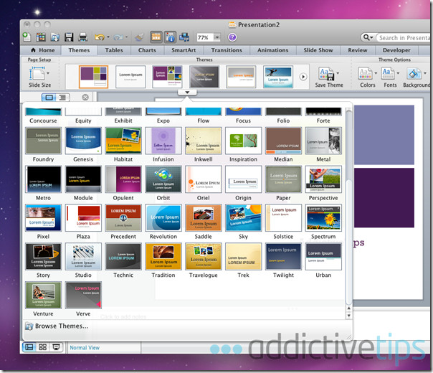Start Slide Show view from status bar

tap(56, 347)
